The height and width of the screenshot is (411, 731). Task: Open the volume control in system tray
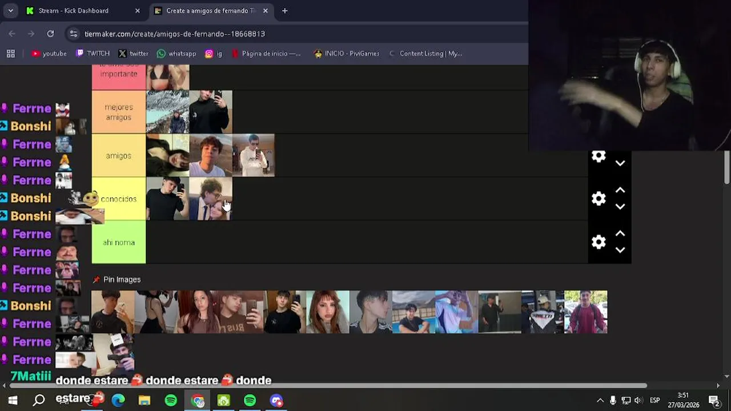coord(638,400)
